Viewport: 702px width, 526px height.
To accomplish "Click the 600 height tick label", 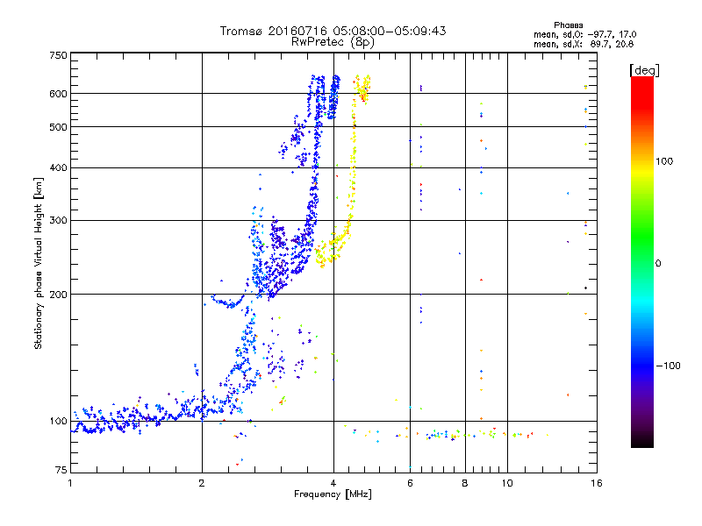I will pyautogui.click(x=58, y=94).
